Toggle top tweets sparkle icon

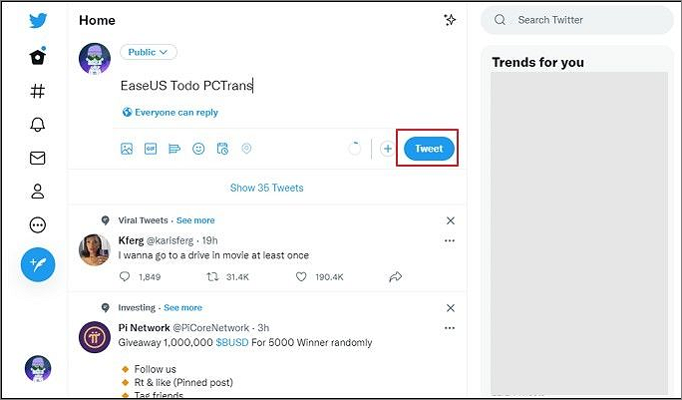pos(450,20)
